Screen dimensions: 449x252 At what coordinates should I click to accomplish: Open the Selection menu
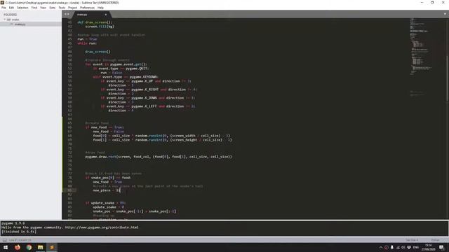(x=22, y=8)
